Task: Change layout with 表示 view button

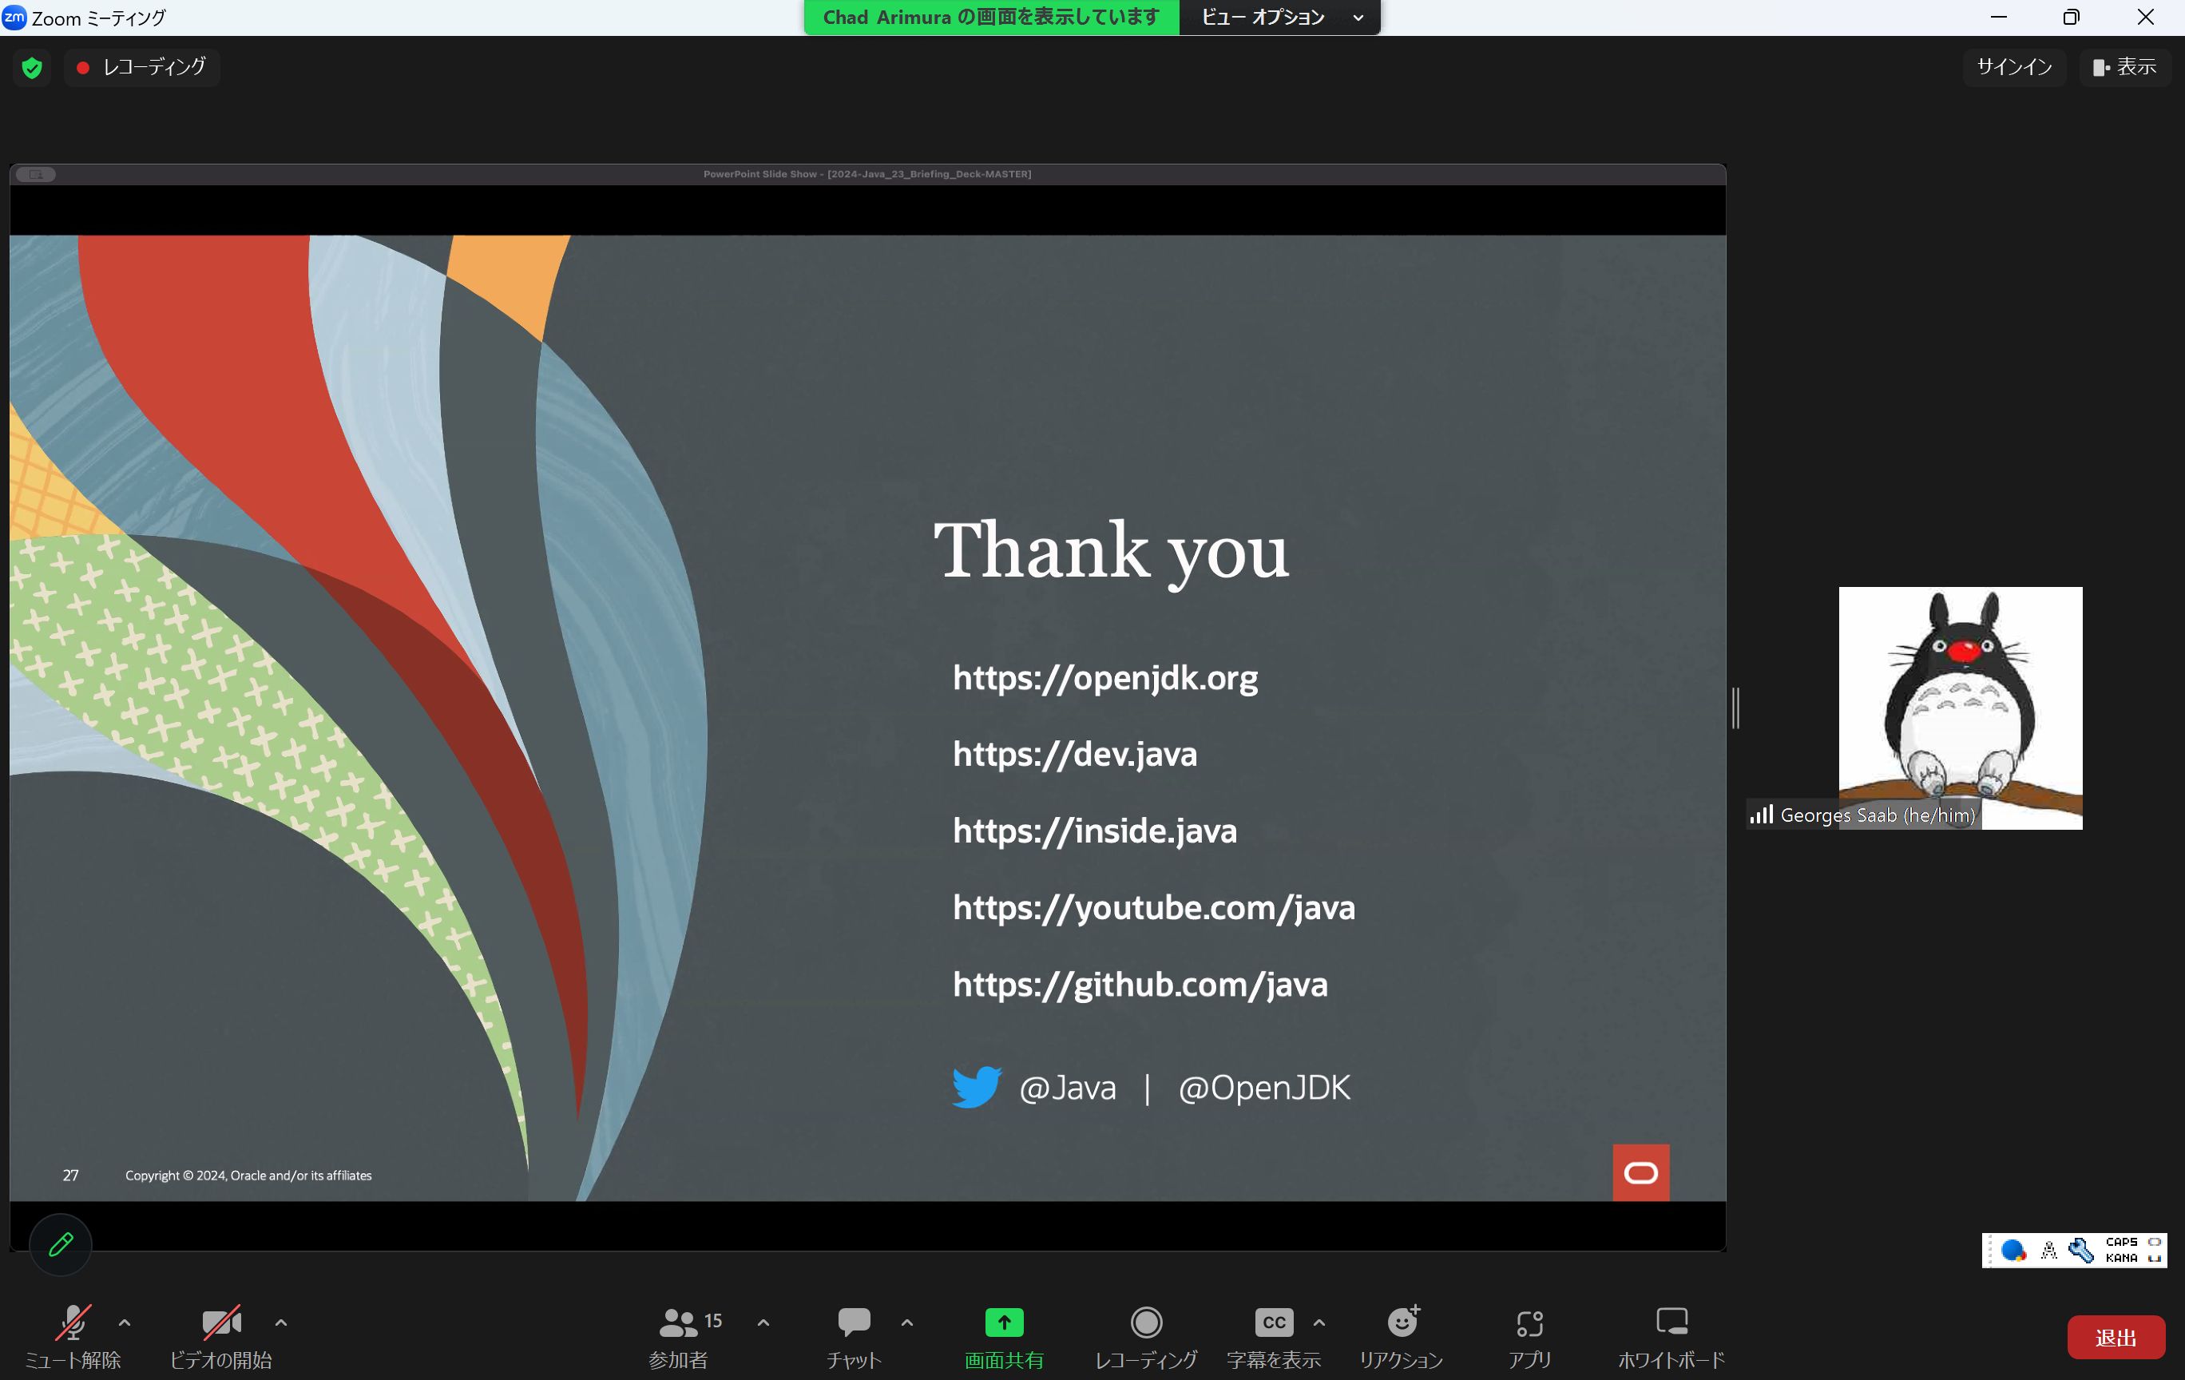Action: [x=2125, y=67]
